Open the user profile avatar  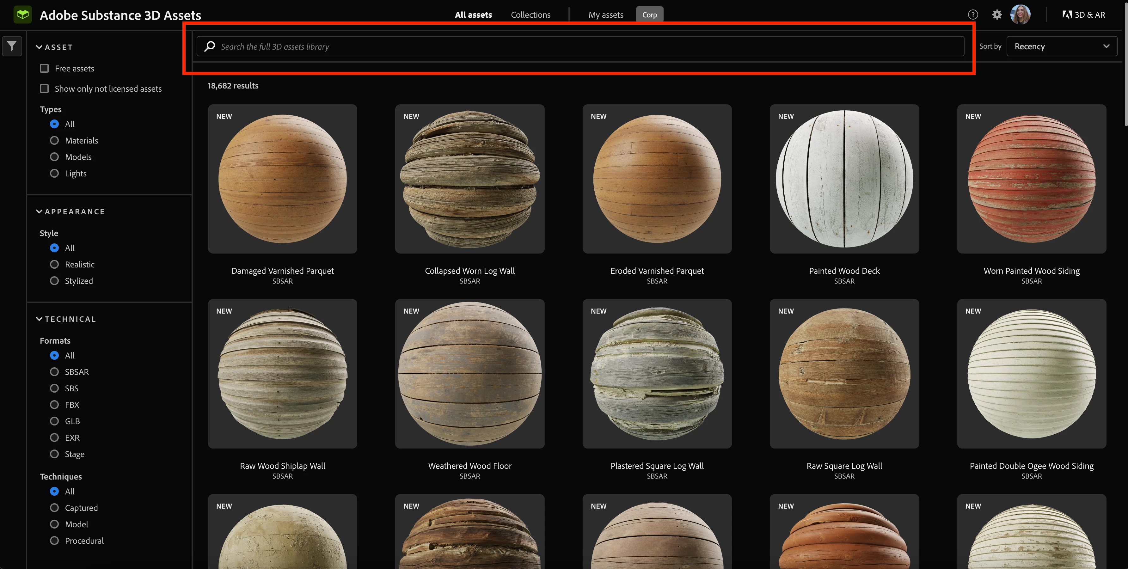(x=1020, y=15)
